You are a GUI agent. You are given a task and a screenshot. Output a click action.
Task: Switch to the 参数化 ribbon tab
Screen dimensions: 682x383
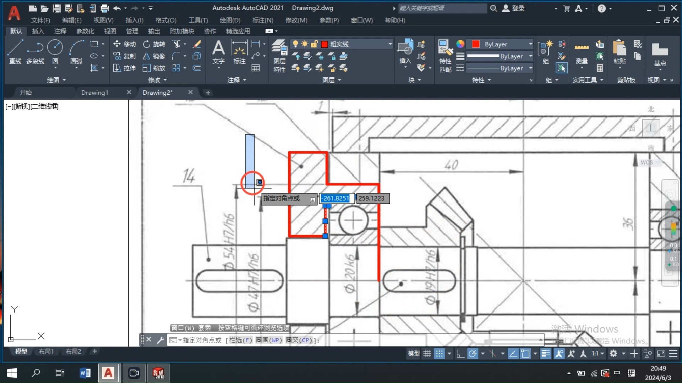pos(85,31)
